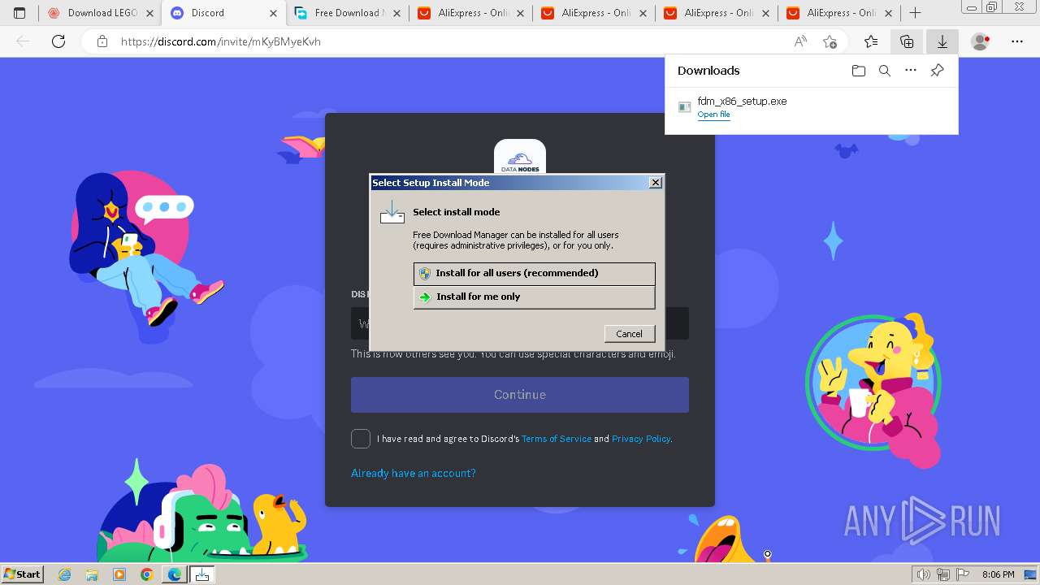Viewport: 1040px width, 585px height.
Task: Open the Edge profile avatar
Action: [x=981, y=41]
